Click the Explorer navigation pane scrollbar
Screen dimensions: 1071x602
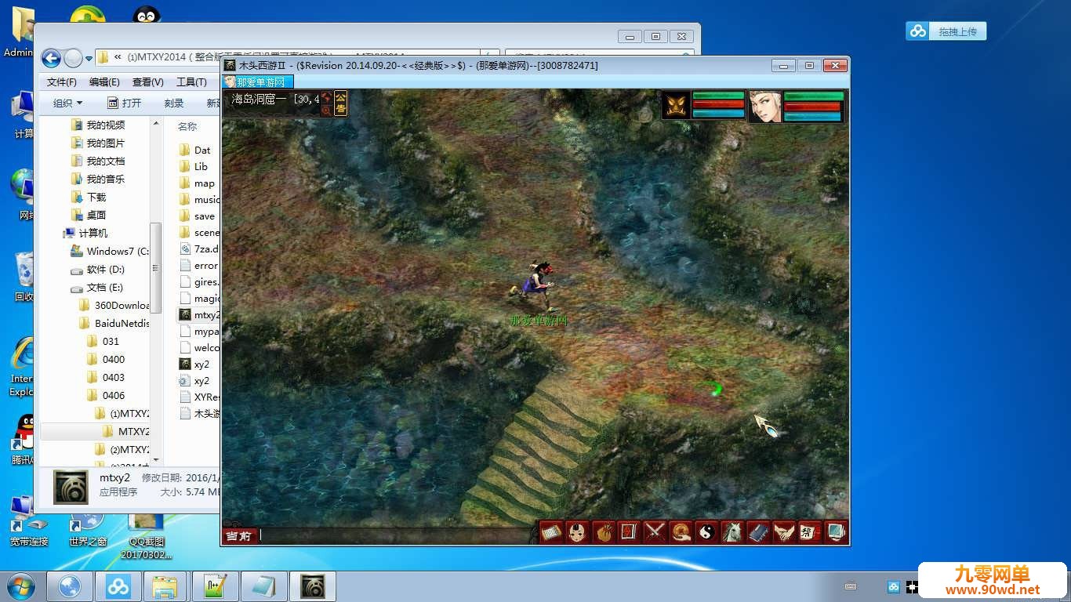tap(156, 268)
